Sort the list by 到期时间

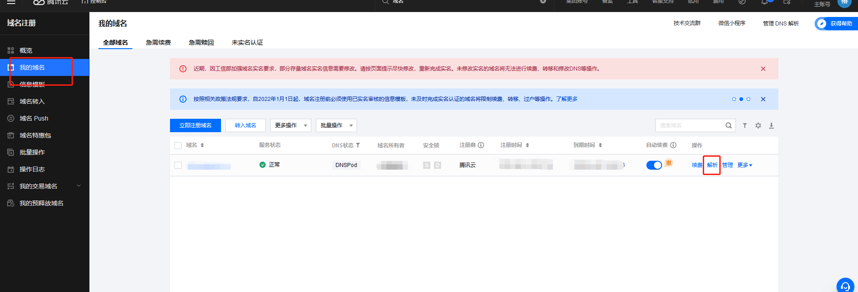point(600,145)
